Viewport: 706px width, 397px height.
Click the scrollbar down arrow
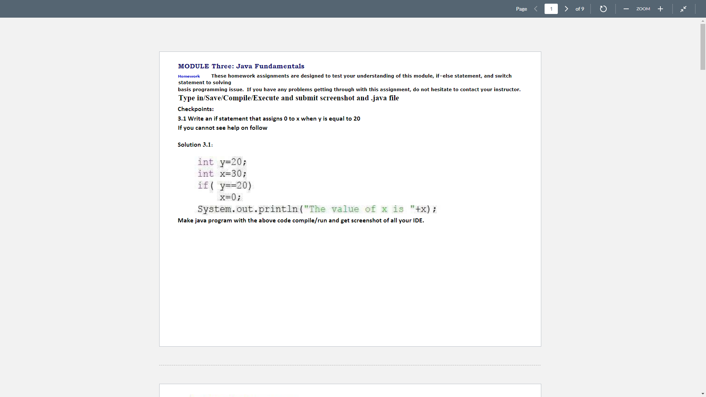[x=703, y=394]
